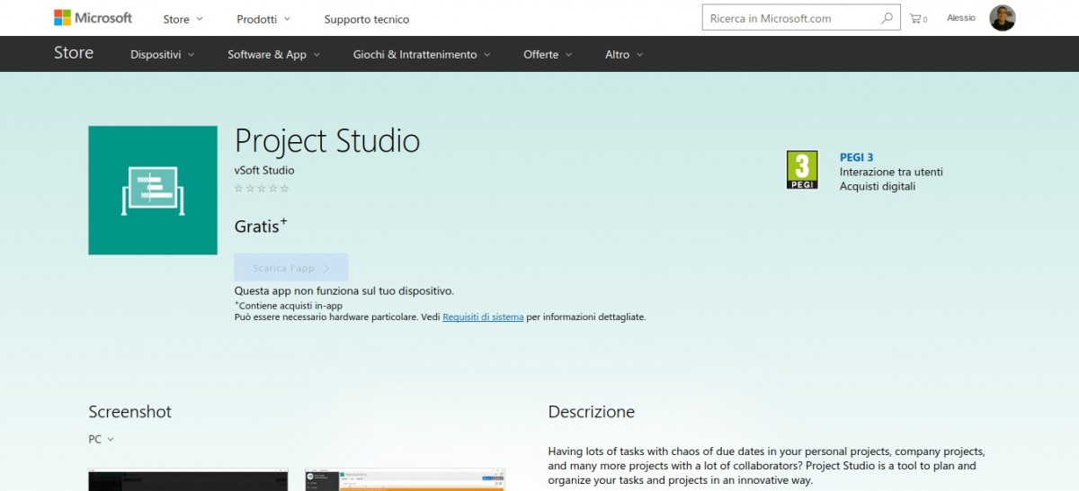Screen dimensions: 1079x491
Task: Click the Project Studio title
Action: point(327,141)
